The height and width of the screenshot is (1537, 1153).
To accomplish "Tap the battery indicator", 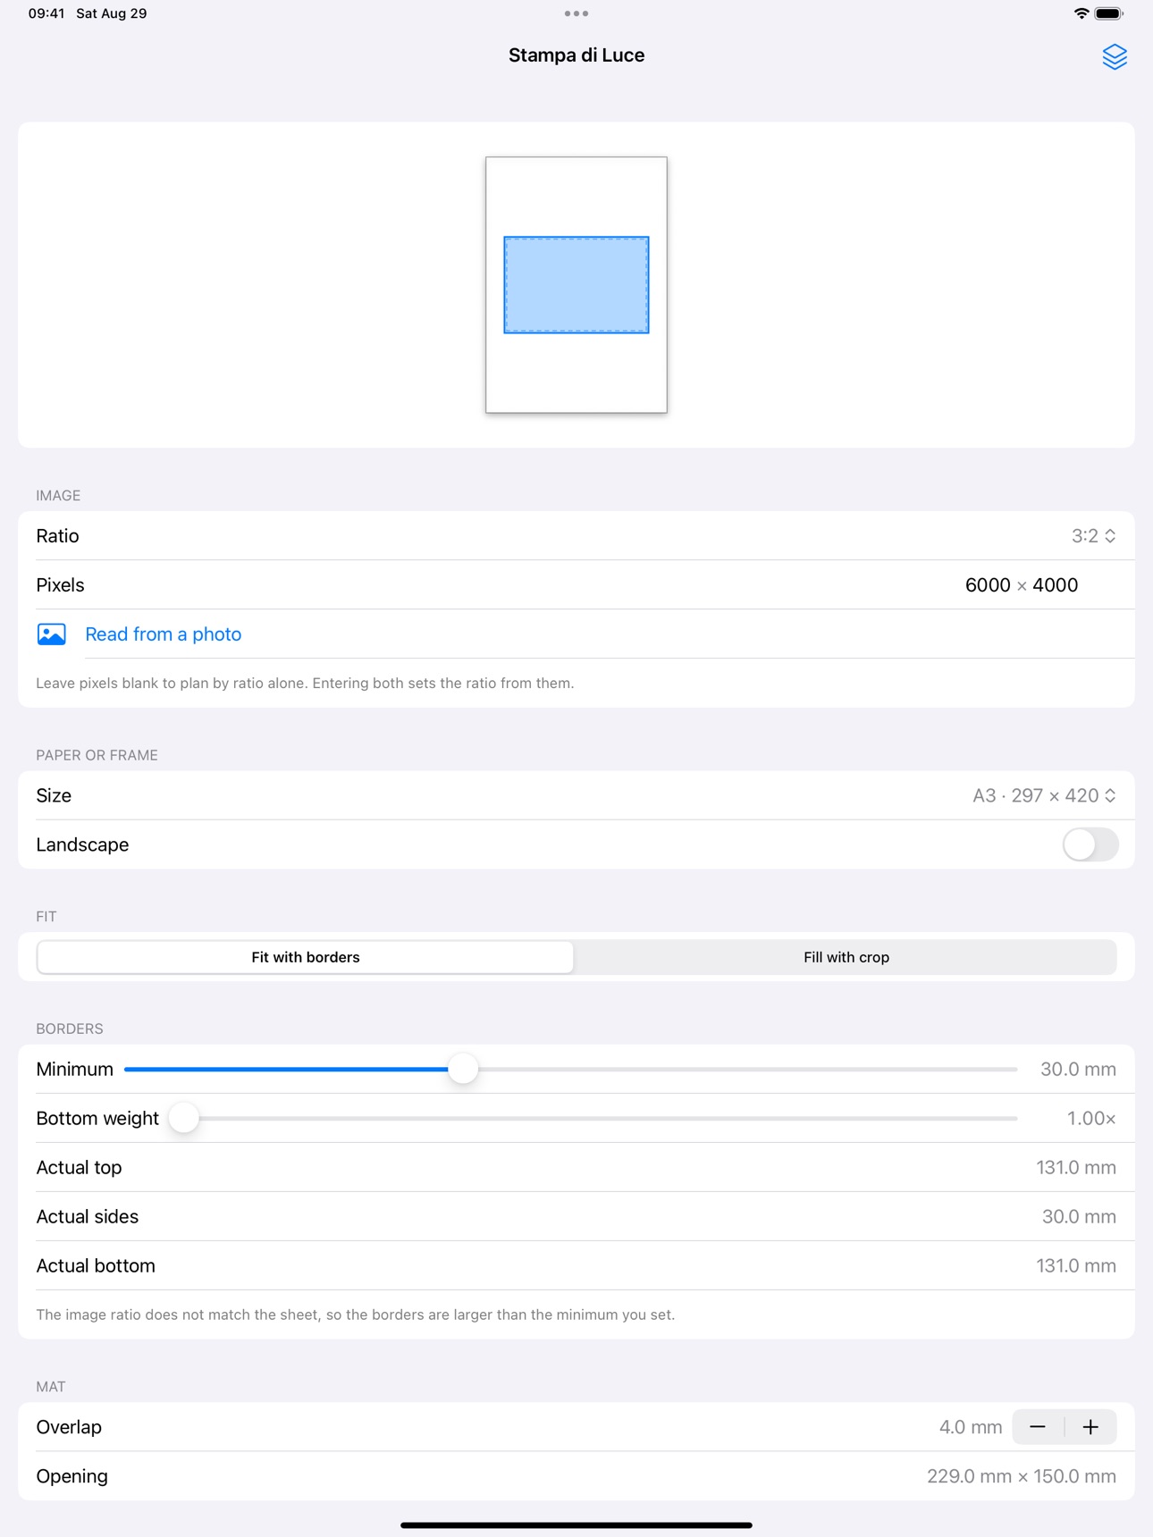I will [1108, 13].
